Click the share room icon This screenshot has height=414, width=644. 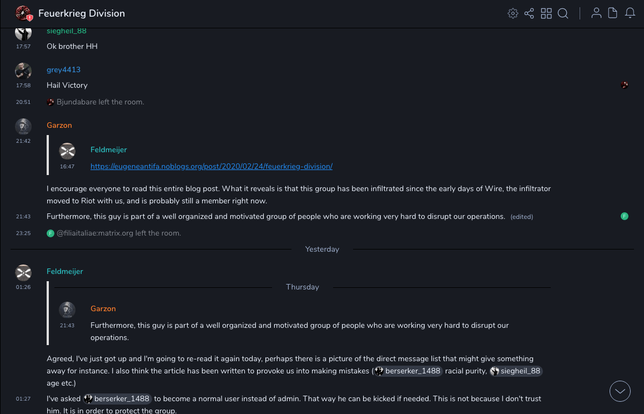coord(529,13)
